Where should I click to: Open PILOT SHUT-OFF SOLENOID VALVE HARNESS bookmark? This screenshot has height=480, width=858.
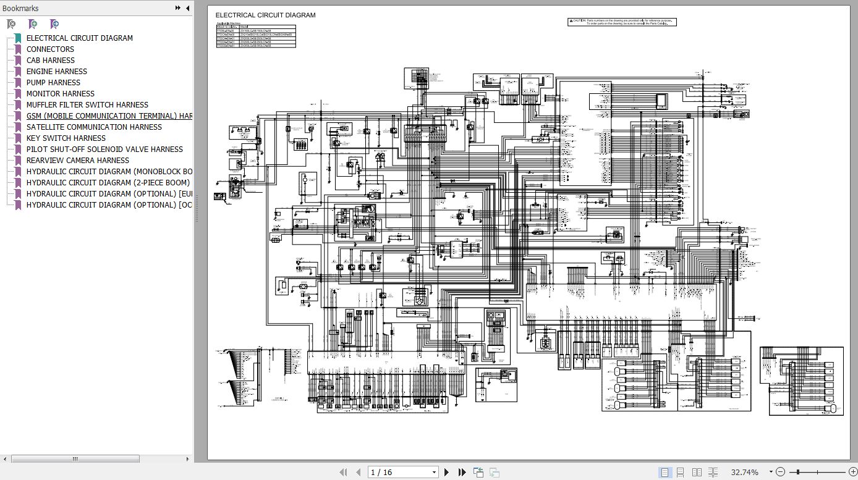pos(104,149)
